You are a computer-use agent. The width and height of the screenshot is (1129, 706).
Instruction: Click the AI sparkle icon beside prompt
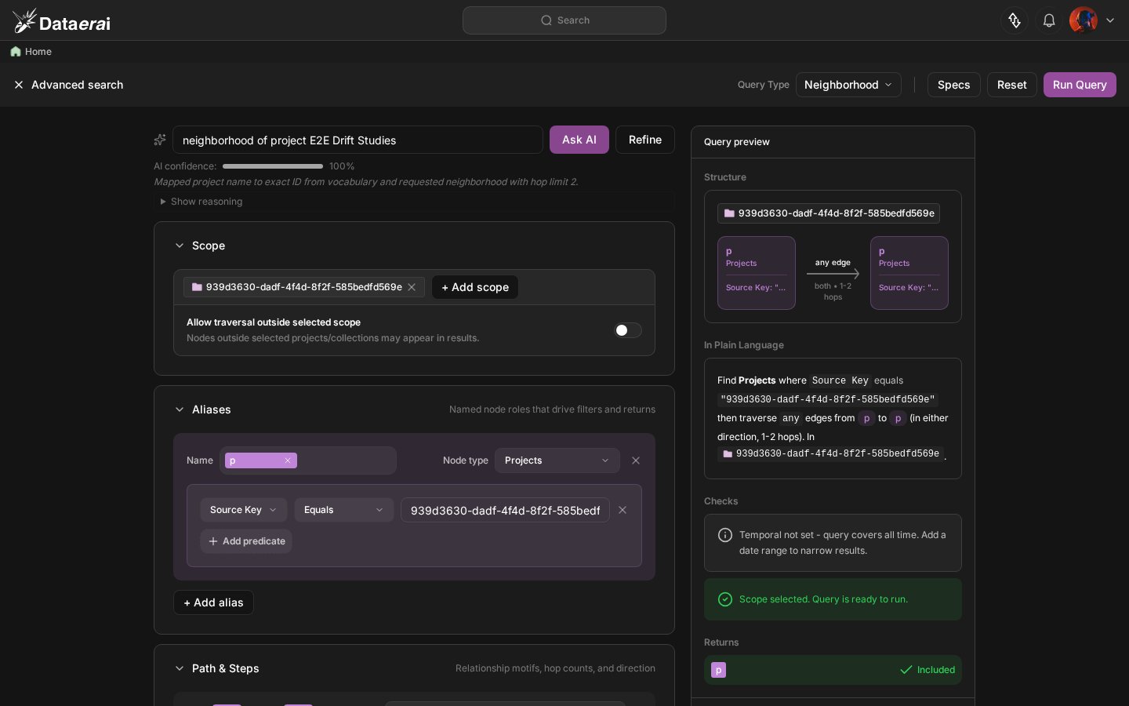pos(160,140)
